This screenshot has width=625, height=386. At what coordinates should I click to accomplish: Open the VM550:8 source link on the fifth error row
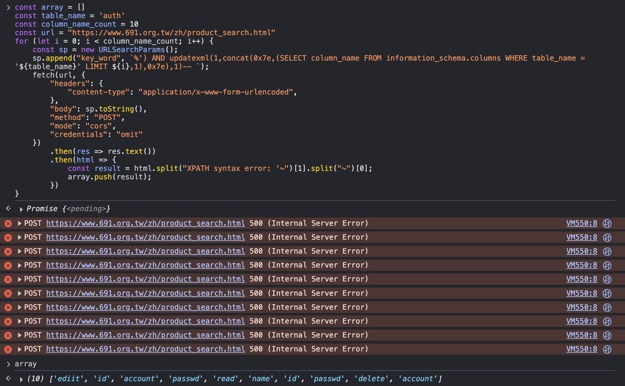coord(582,279)
